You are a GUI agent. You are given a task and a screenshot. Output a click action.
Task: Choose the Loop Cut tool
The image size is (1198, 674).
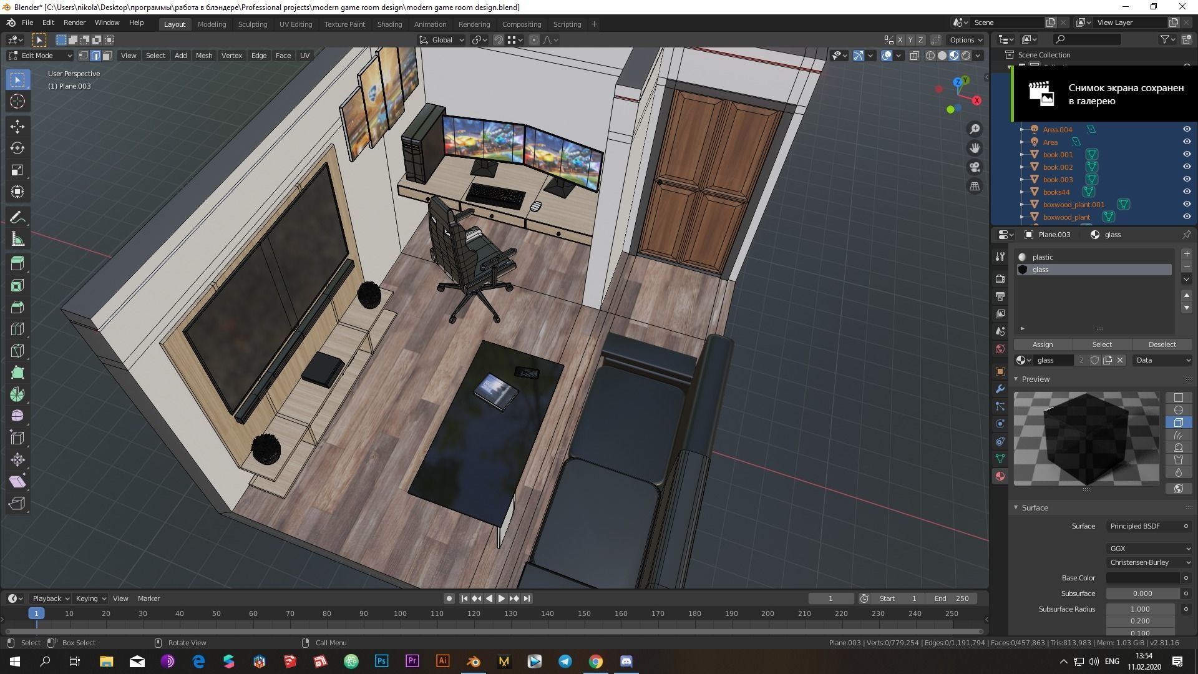tap(17, 329)
